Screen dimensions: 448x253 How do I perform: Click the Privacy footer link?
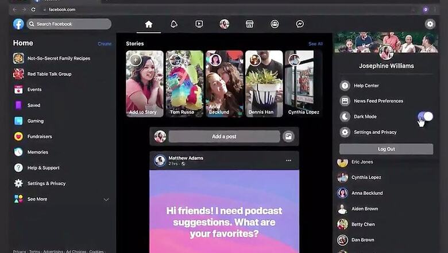[19, 251]
